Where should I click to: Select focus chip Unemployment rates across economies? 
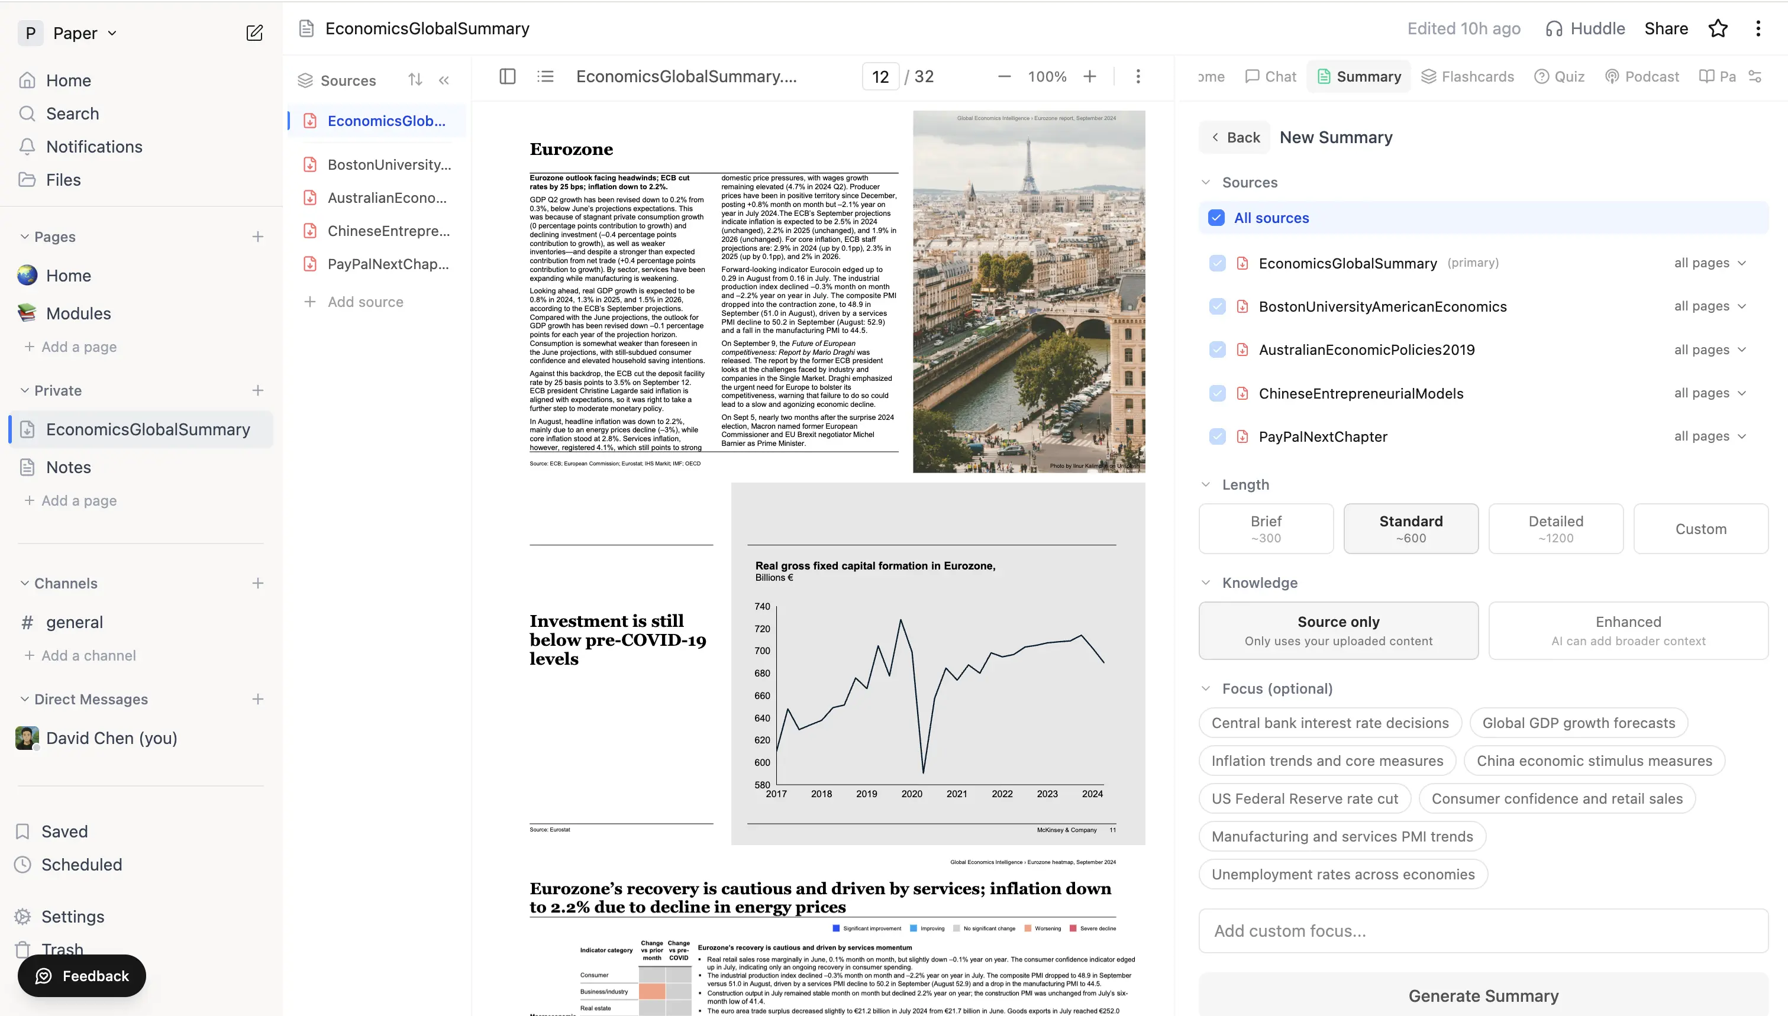click(x=1342, y=874)
